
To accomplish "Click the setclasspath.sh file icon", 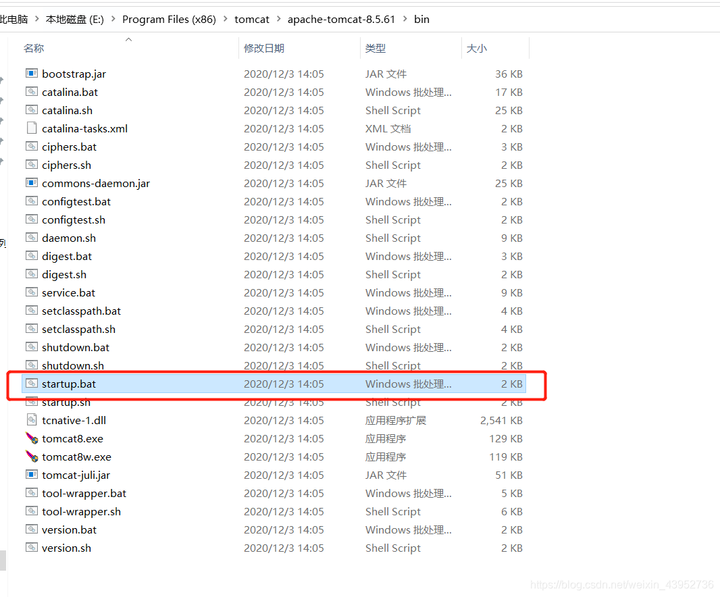I will coord(32,329).
